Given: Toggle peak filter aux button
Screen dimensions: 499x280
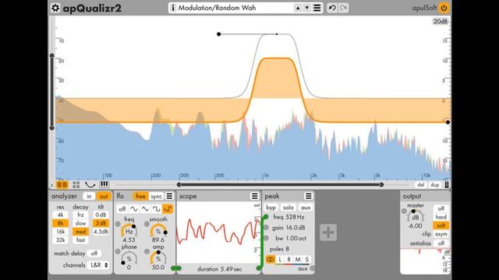Looking at the screenshot, I should (x=306, y=208).
